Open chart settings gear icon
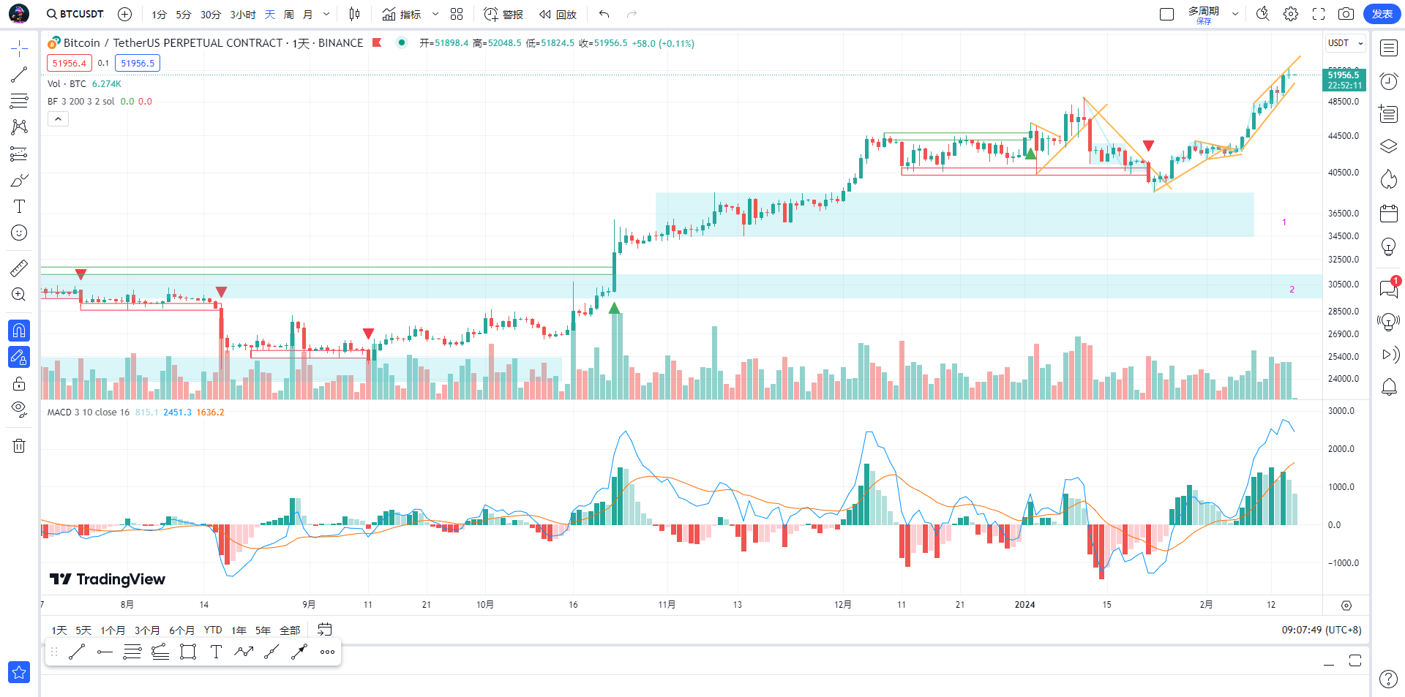The height and width of the screenshot is (697, 1405). point(1291,14)
